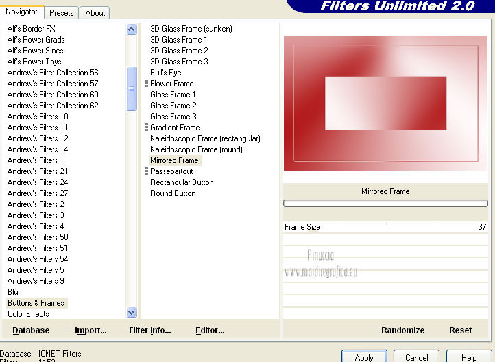Select Andrew's Filters 9
Viewport: 495px width, 362px height.
tap(36, 281)
